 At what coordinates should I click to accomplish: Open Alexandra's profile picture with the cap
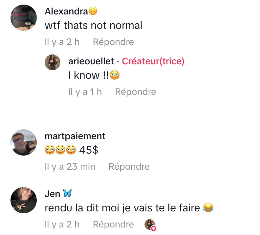(x=24, y=18)
